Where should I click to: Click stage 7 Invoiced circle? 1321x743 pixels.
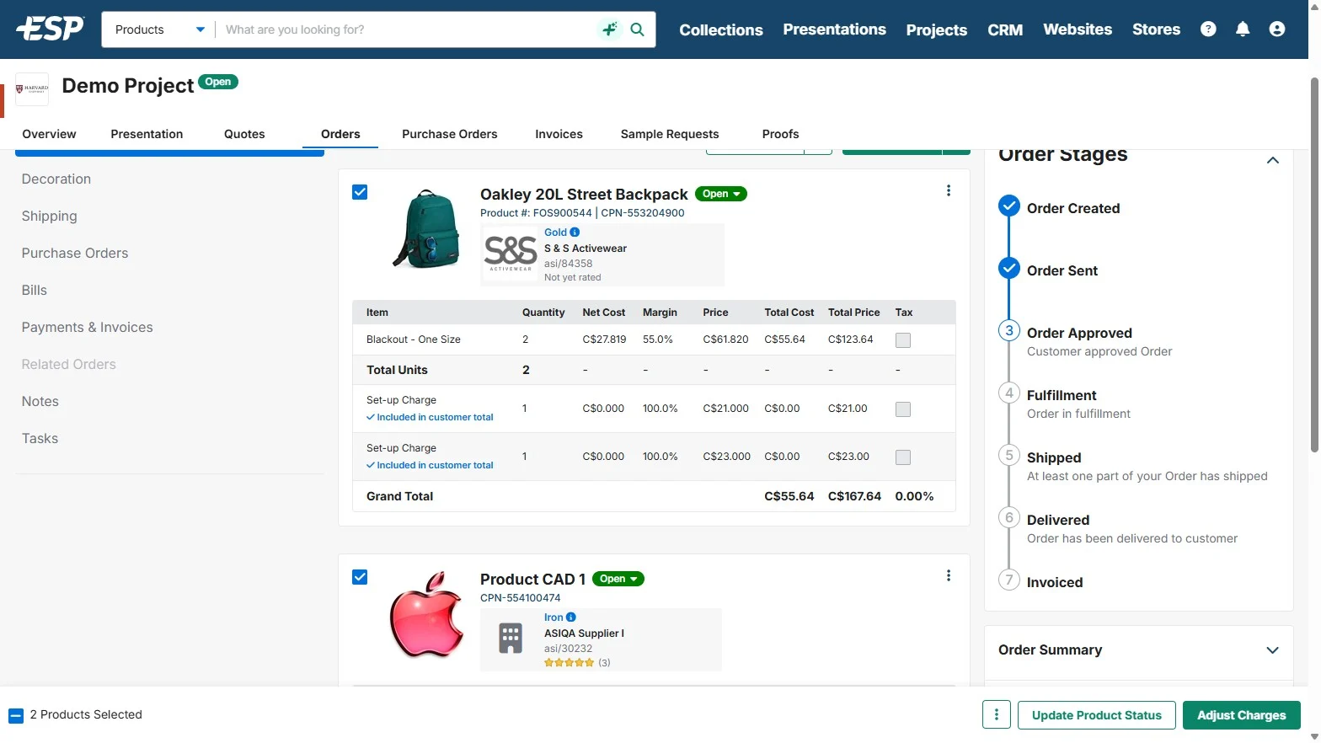point(1009,580)
